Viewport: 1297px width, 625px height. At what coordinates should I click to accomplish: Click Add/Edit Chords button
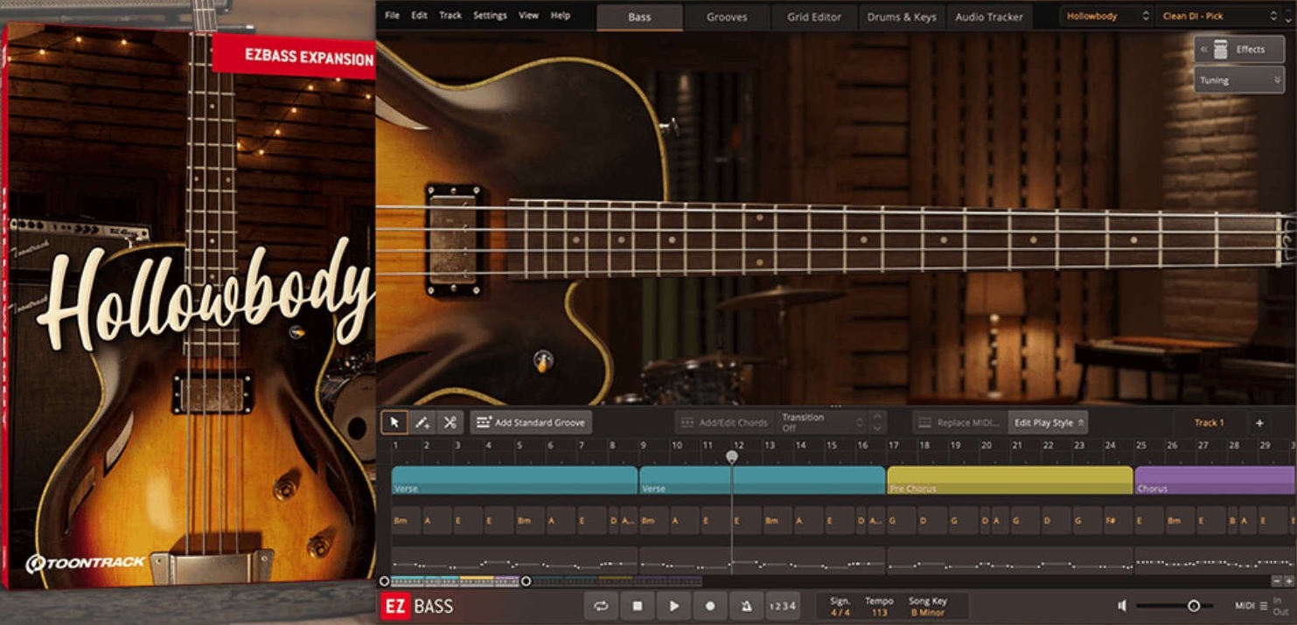coord(725,423)
